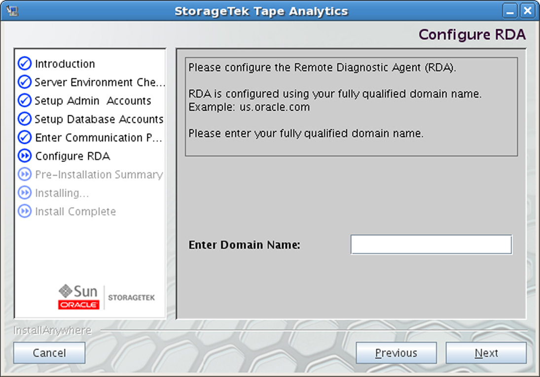Select the Setup Database Accounts step label
540x377 pixels.
pos(99,119)
